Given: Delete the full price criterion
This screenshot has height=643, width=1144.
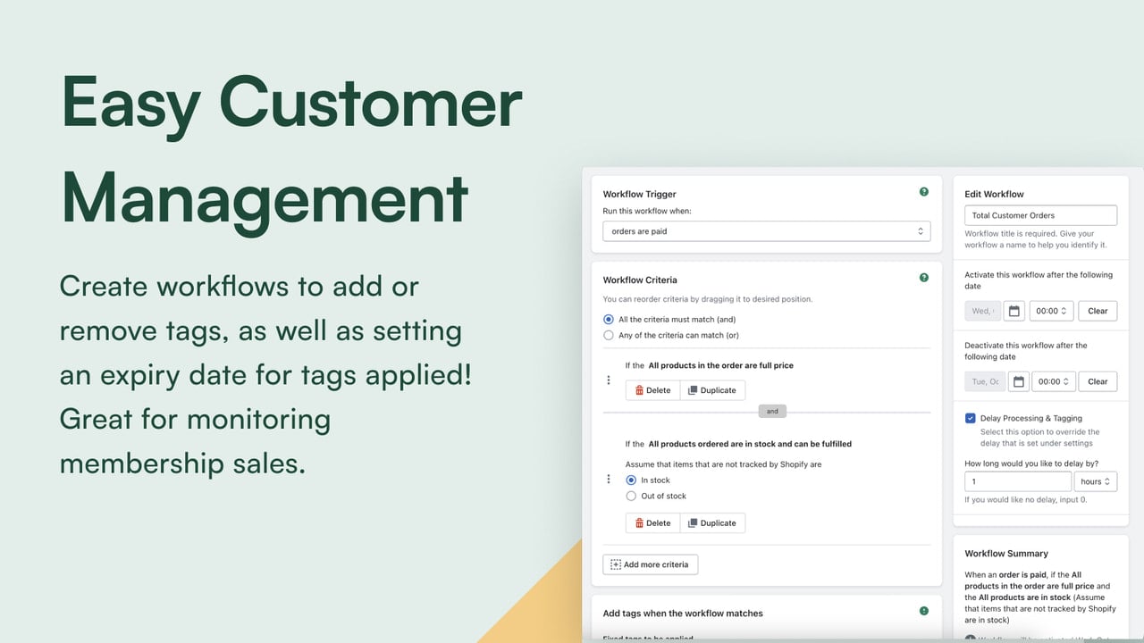Looking at the screenshot, I should 652,390.
